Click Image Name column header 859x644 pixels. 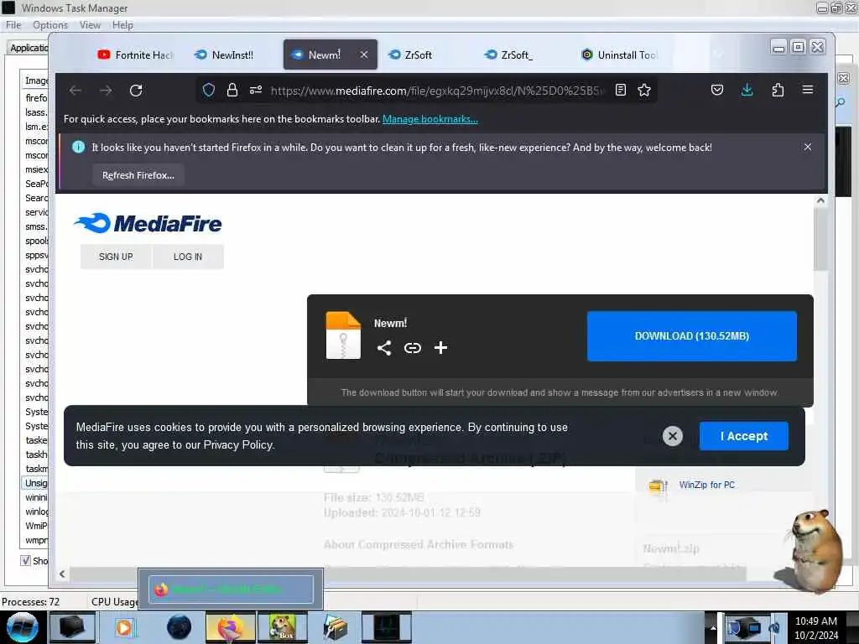click(x=36, y=80)
